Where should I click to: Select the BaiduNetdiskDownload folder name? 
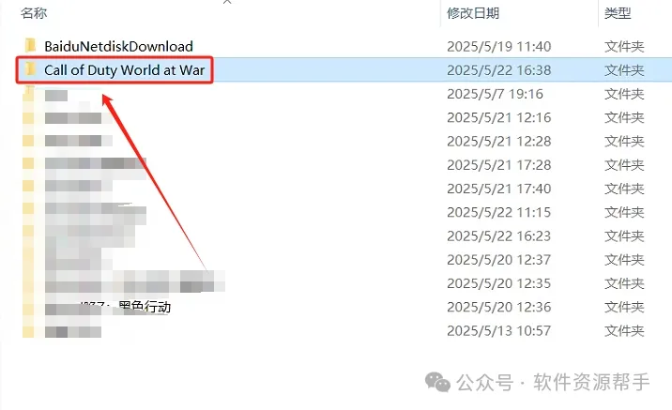click(118, 46)
